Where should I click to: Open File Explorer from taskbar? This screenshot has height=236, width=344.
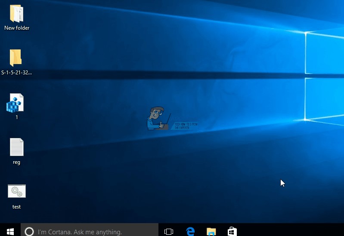point(211,232)
